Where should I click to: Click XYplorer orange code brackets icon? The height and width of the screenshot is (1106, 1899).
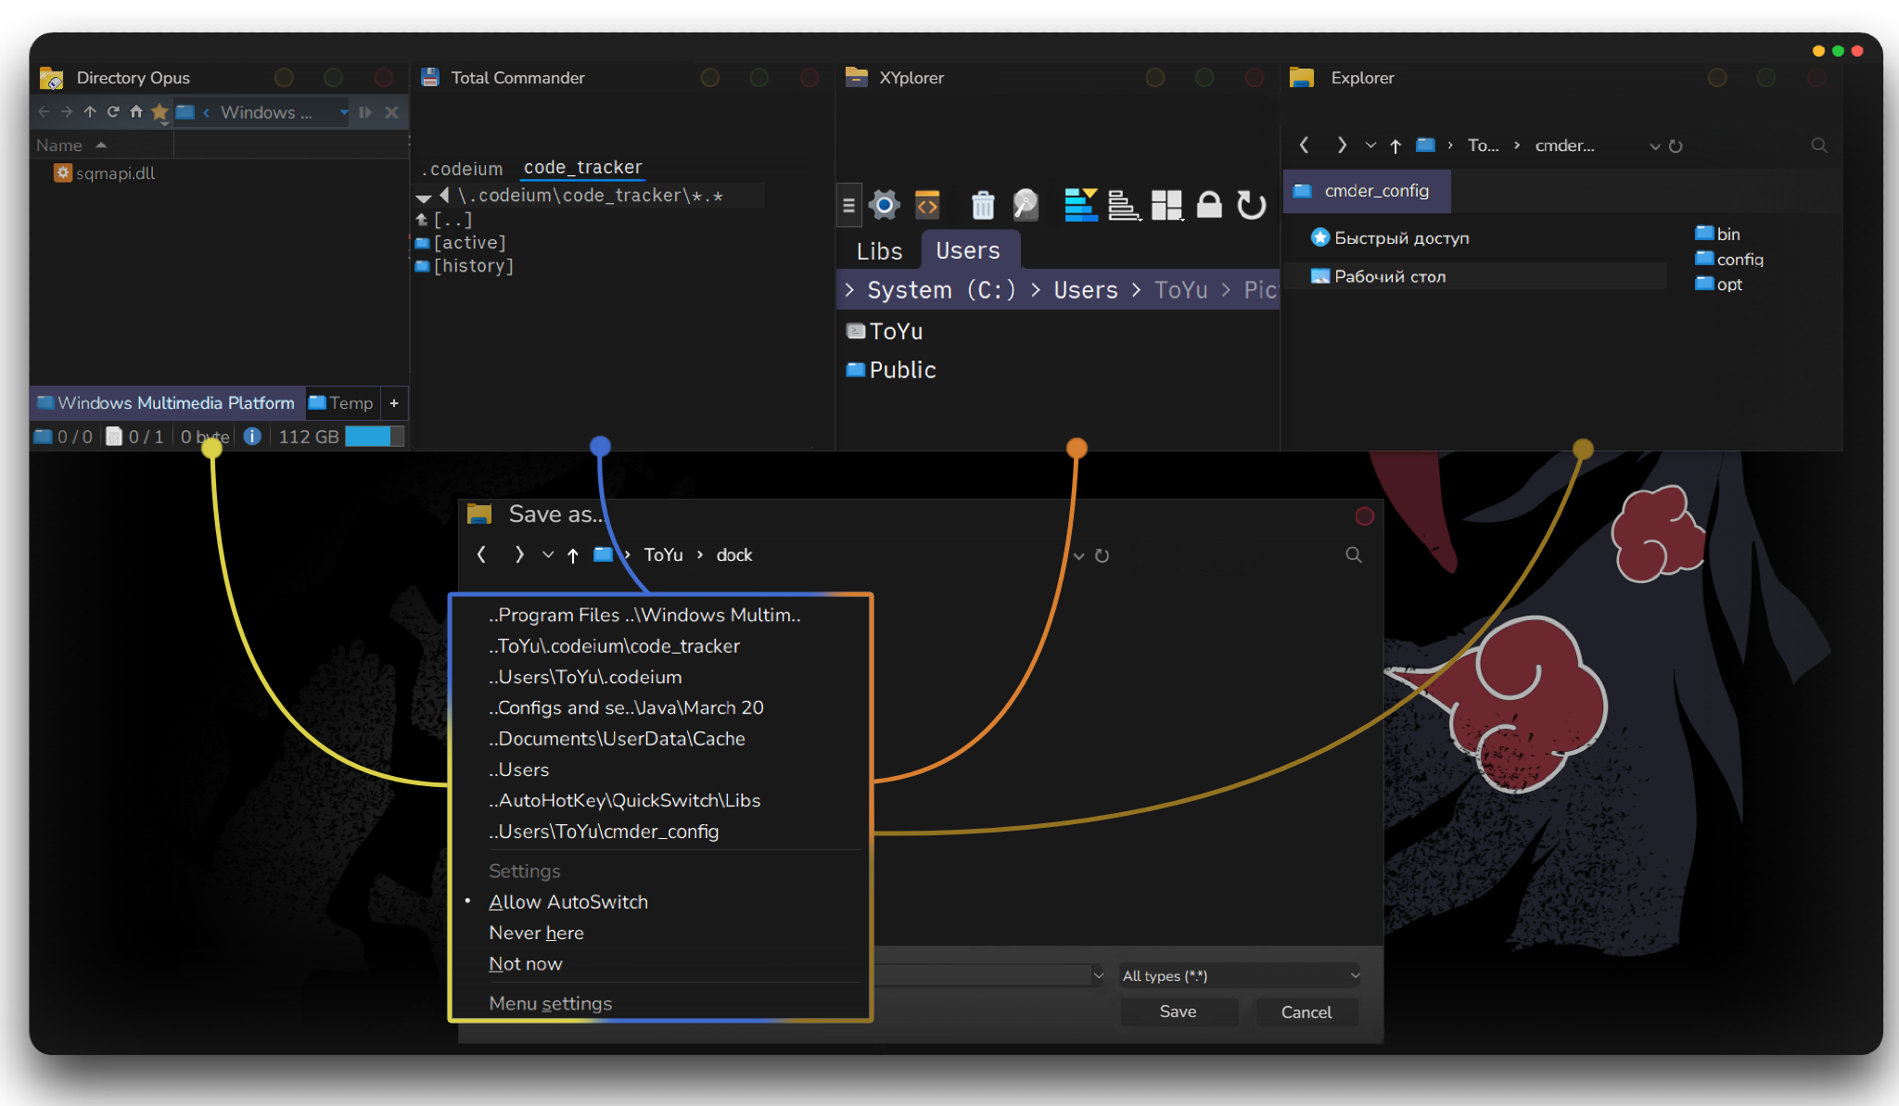coord(927,205)
